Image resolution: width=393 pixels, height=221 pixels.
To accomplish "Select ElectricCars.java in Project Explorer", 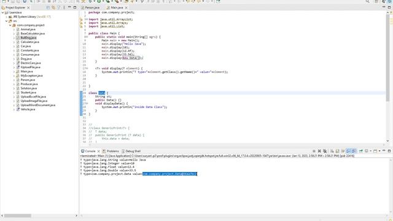I will tap(31, 63).
